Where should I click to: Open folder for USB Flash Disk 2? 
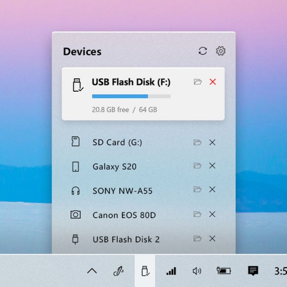[x=198, y=238]
